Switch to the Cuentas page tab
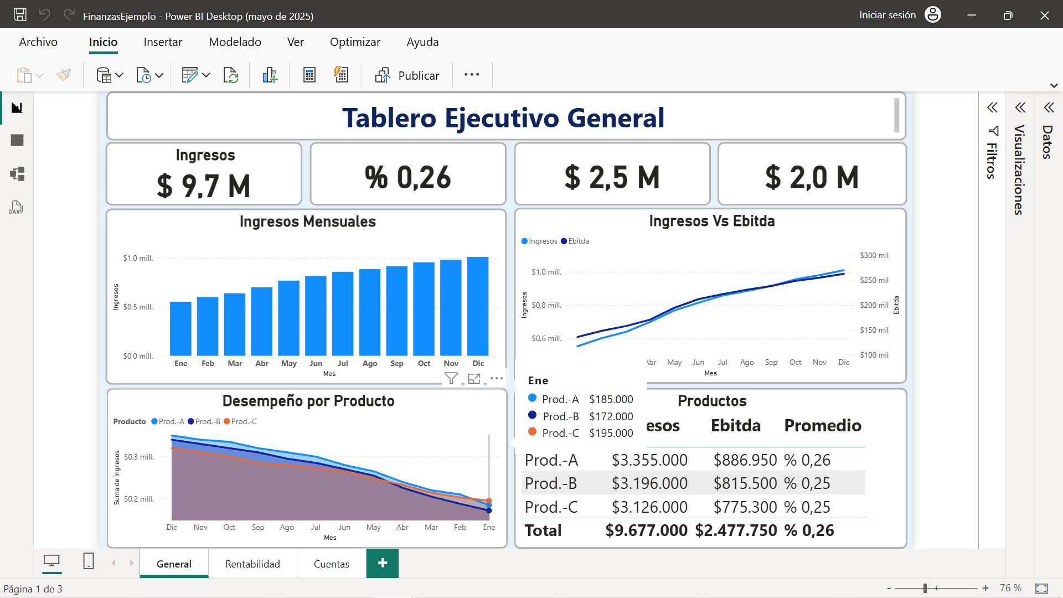Image resolution: width=1063 pixels, height=598 pixels. point(332,564)
